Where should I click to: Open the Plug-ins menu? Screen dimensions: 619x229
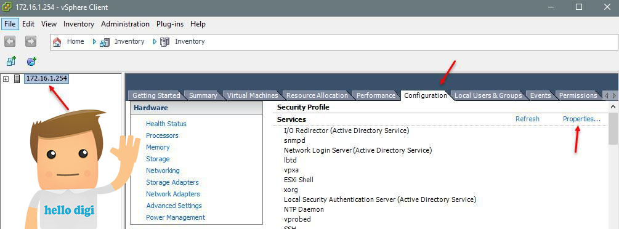[170, 23]
